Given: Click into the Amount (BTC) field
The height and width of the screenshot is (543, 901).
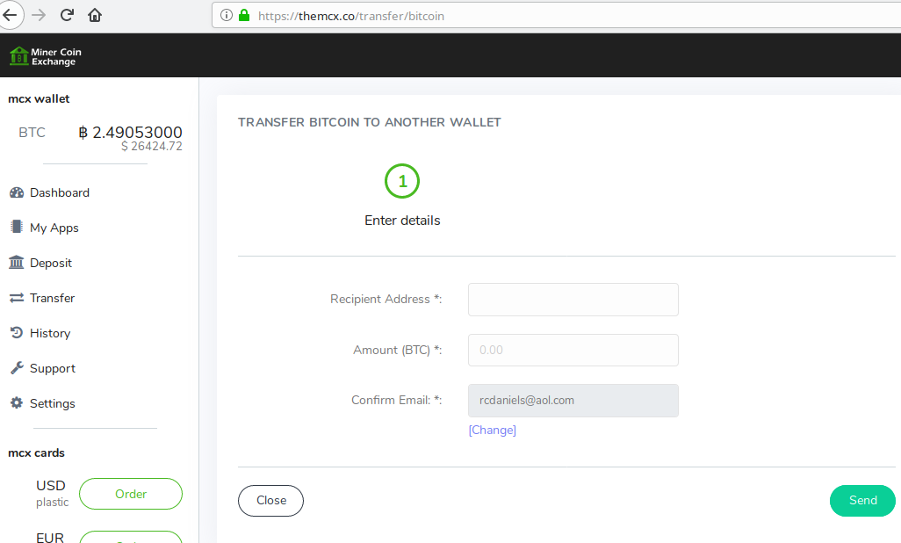Looking at the screenshot, I should 573,350.
